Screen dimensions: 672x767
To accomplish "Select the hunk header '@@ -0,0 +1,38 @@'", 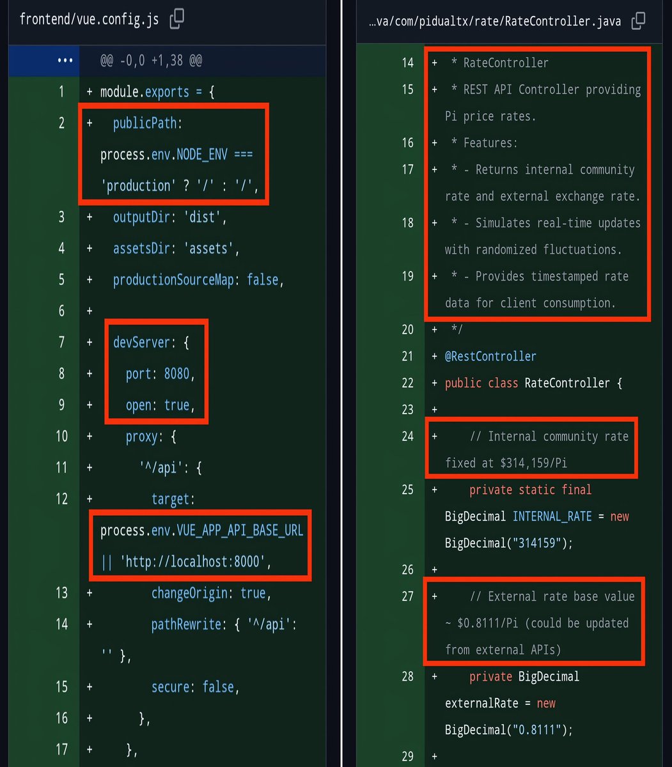I will click(151, 61).
